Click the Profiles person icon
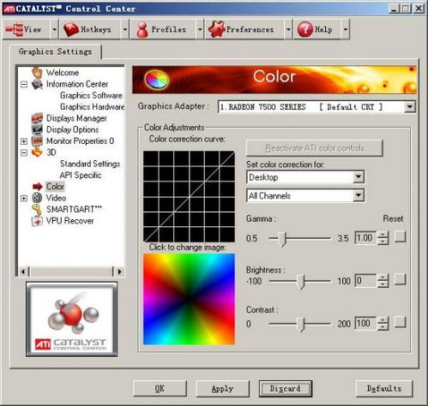This screenshot has height=406, width=428. tap(142, 30)
